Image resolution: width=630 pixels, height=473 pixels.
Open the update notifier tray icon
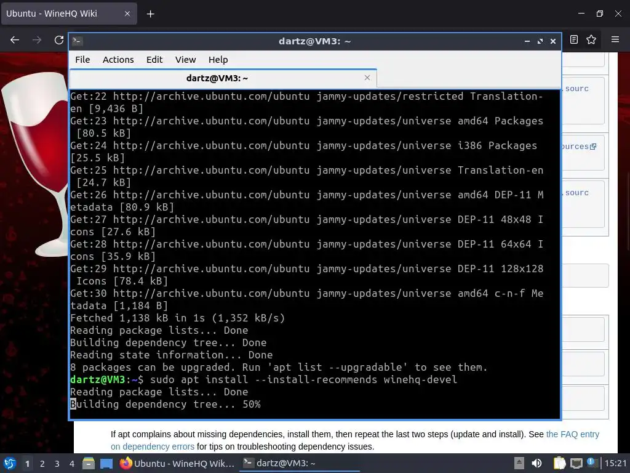click(x=591, y=462)
